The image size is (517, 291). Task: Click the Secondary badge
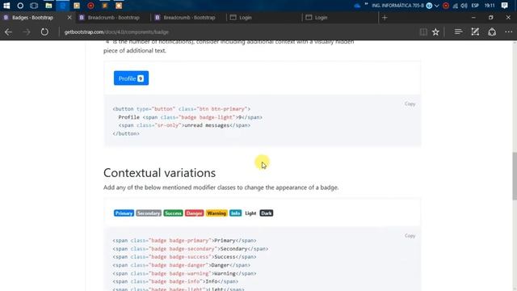click(149, 213)
